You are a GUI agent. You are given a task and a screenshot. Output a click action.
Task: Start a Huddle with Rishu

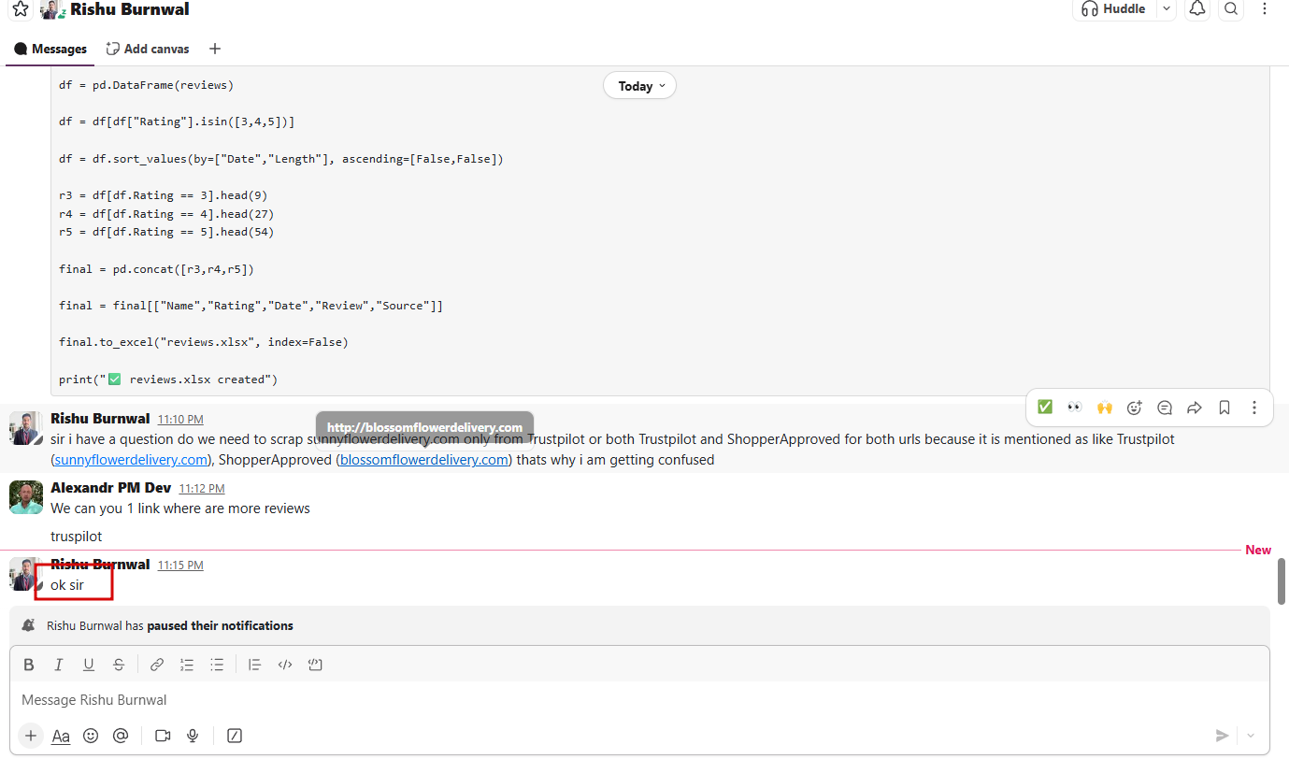(1114, 9)
